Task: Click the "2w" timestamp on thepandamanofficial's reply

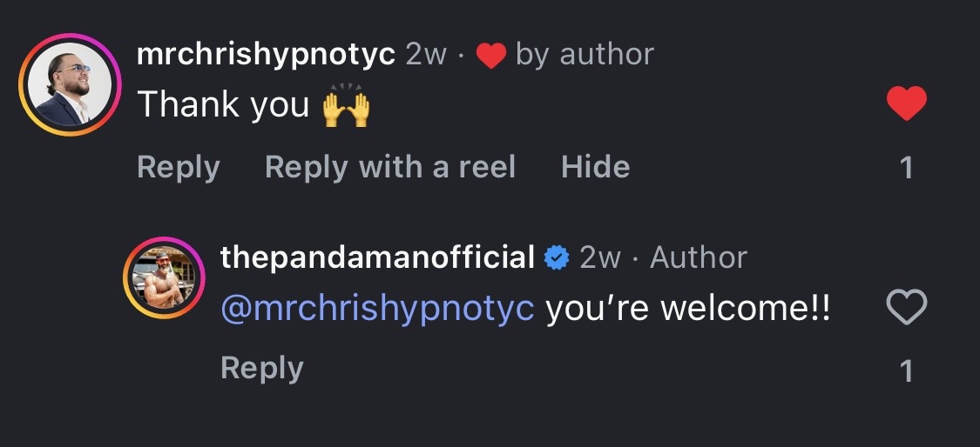Action: [600, 257]
